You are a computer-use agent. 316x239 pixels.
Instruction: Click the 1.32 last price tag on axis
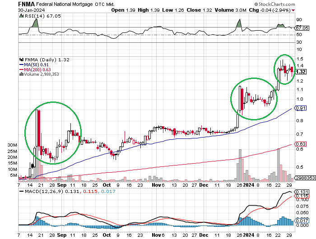point(301,72)
